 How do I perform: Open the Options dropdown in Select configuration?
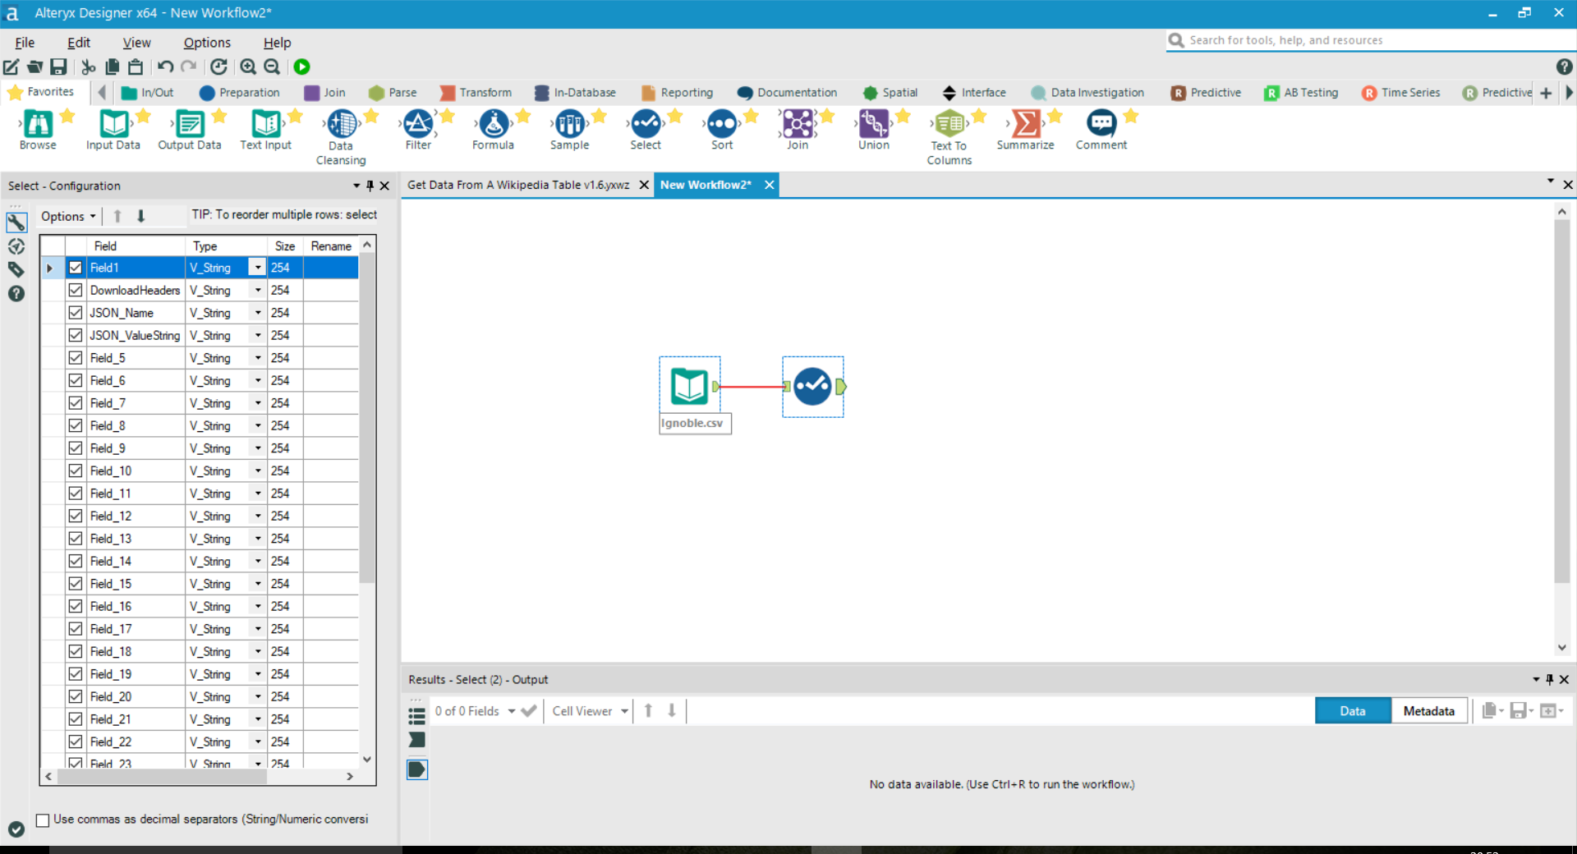tap(69, 216)
